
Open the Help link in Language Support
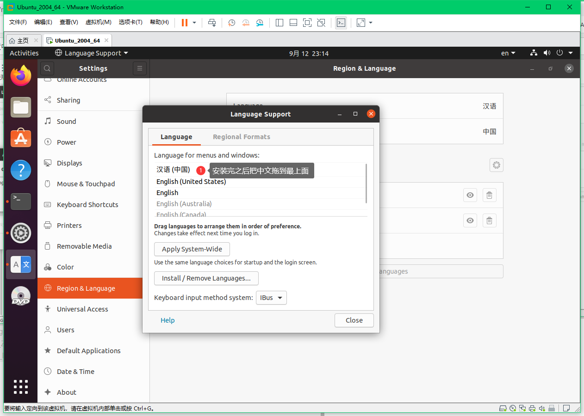pyautogui.click(x=168, y=320)
